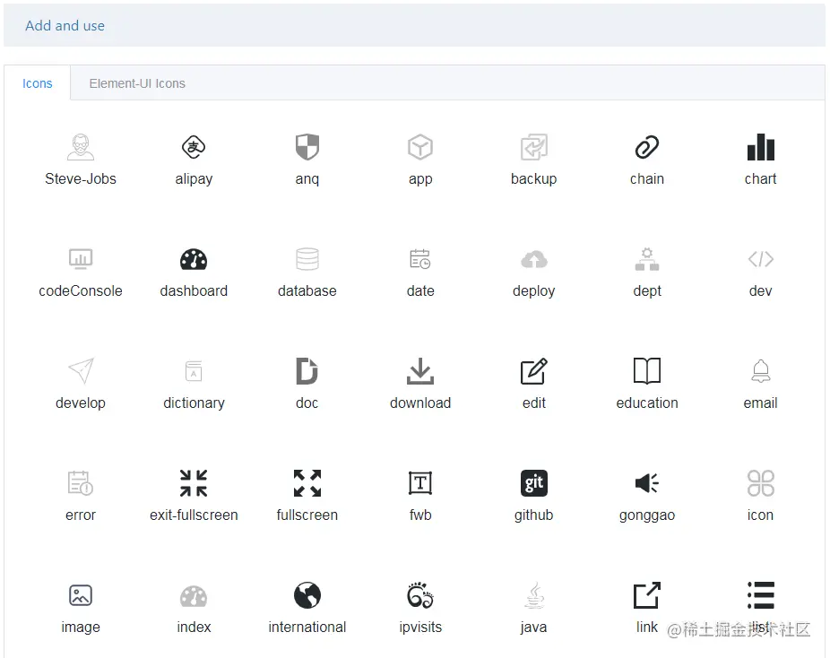This screenshot has height=658, width=830.
Task: Select the link external arrow icon
Action: pos(647,595)
